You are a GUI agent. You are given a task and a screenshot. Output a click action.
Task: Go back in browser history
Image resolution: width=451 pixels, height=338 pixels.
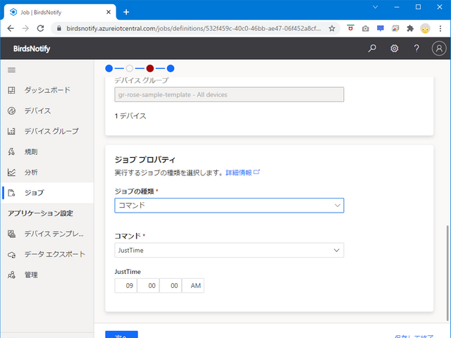[11, 28]
